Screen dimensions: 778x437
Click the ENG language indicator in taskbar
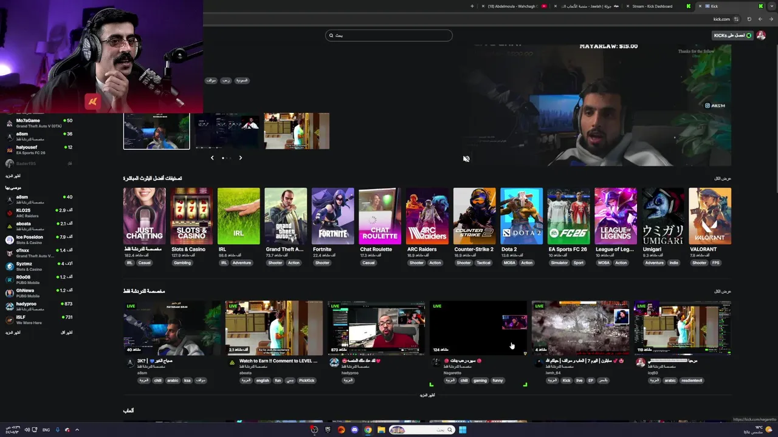[x=46, y=430]
